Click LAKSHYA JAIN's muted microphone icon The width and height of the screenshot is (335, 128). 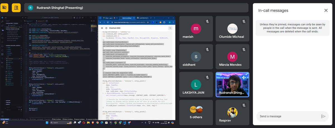click(x=207, y=77)
